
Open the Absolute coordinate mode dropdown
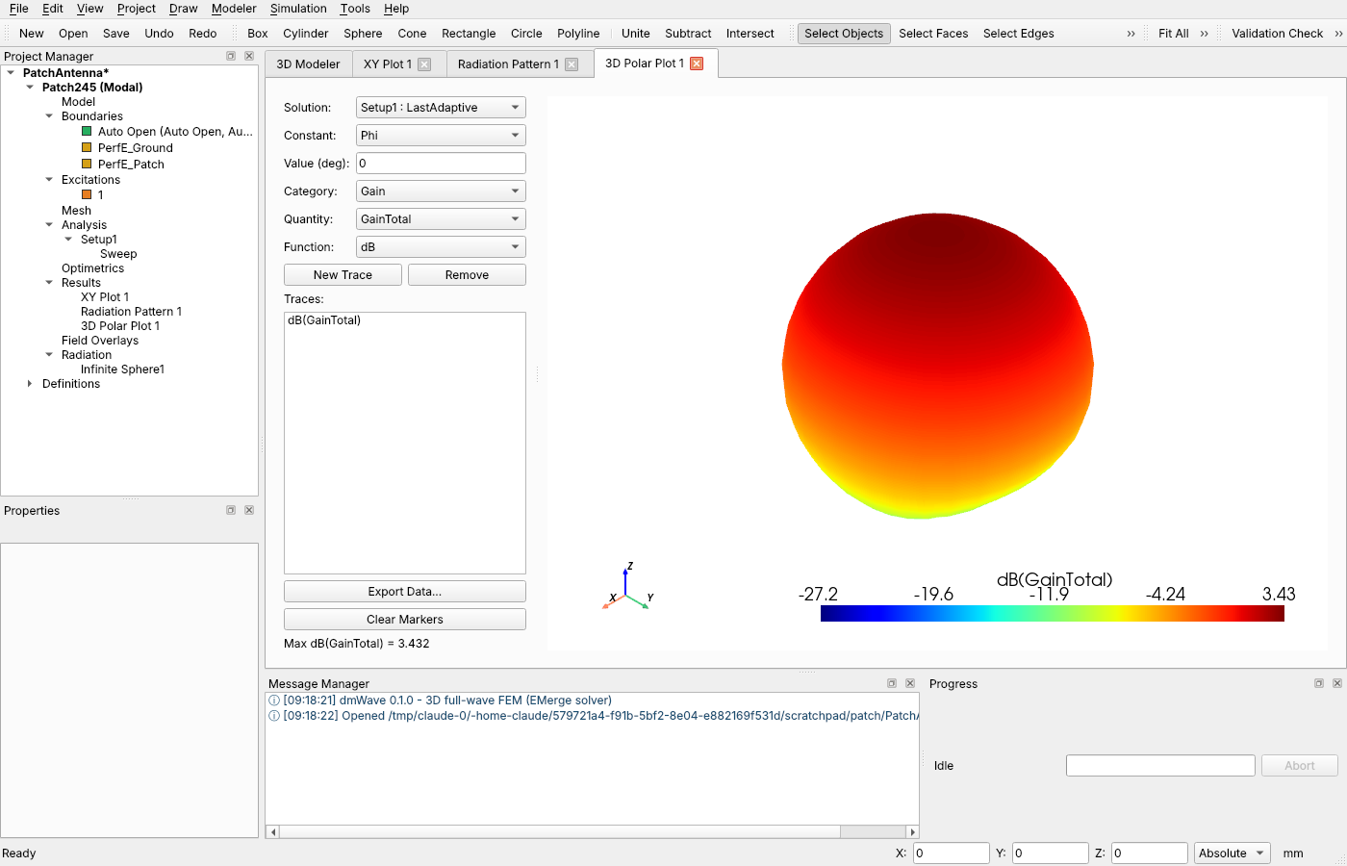(1232, 853)
